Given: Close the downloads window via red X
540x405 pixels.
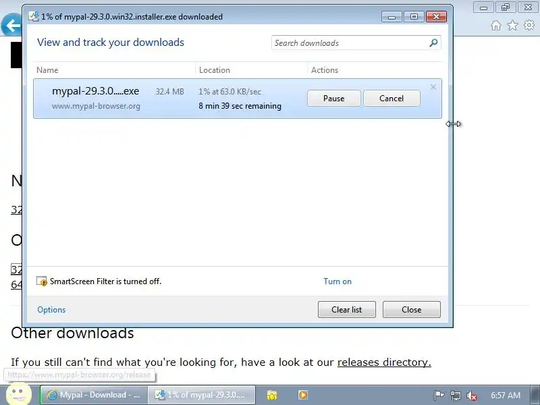Looking at the screenshot, I should (x=436, y=16).
